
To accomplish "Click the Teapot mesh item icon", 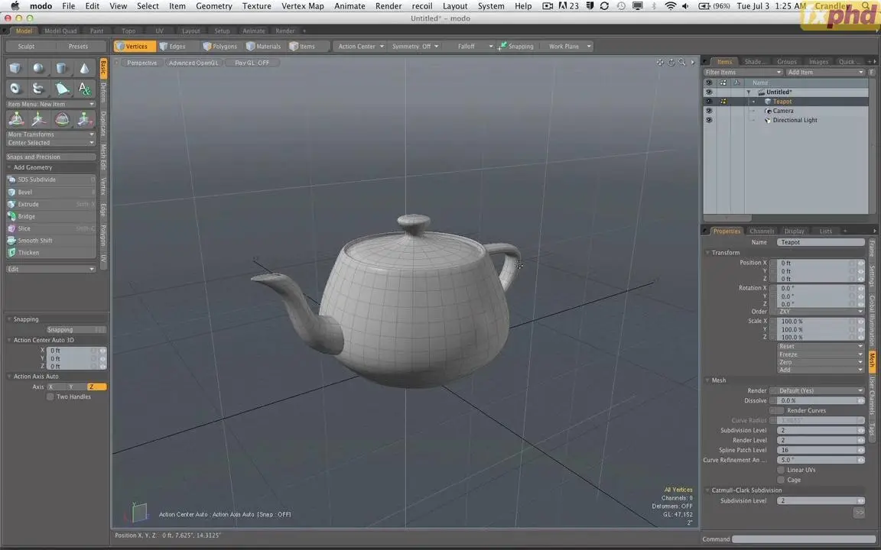I will click(768, 102).
